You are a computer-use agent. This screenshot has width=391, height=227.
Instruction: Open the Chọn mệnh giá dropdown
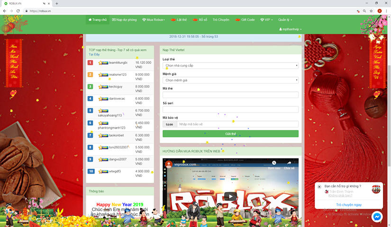point(230,80)
